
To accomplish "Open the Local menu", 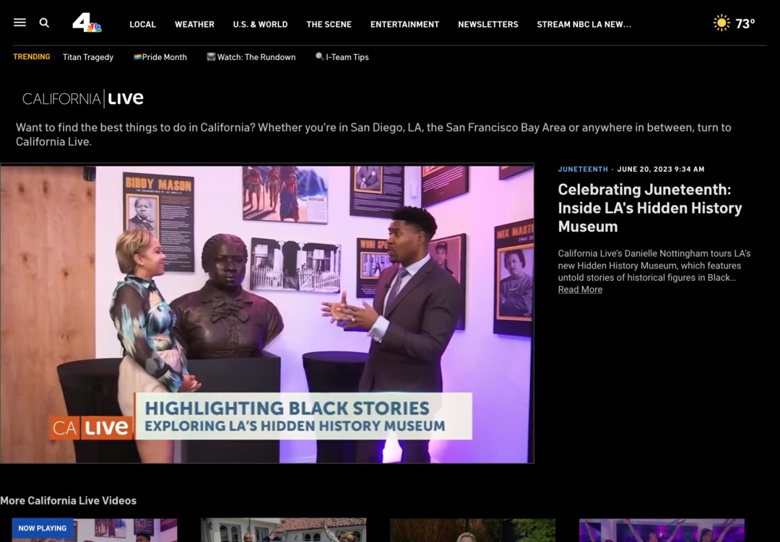I will click(x=142, y=25).
